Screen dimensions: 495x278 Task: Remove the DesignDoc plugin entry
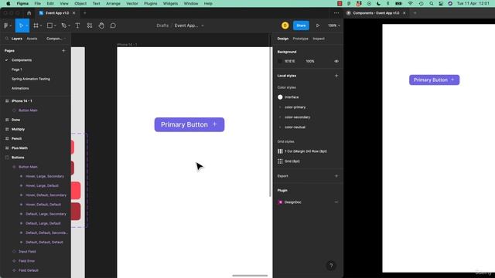(336, 202)
